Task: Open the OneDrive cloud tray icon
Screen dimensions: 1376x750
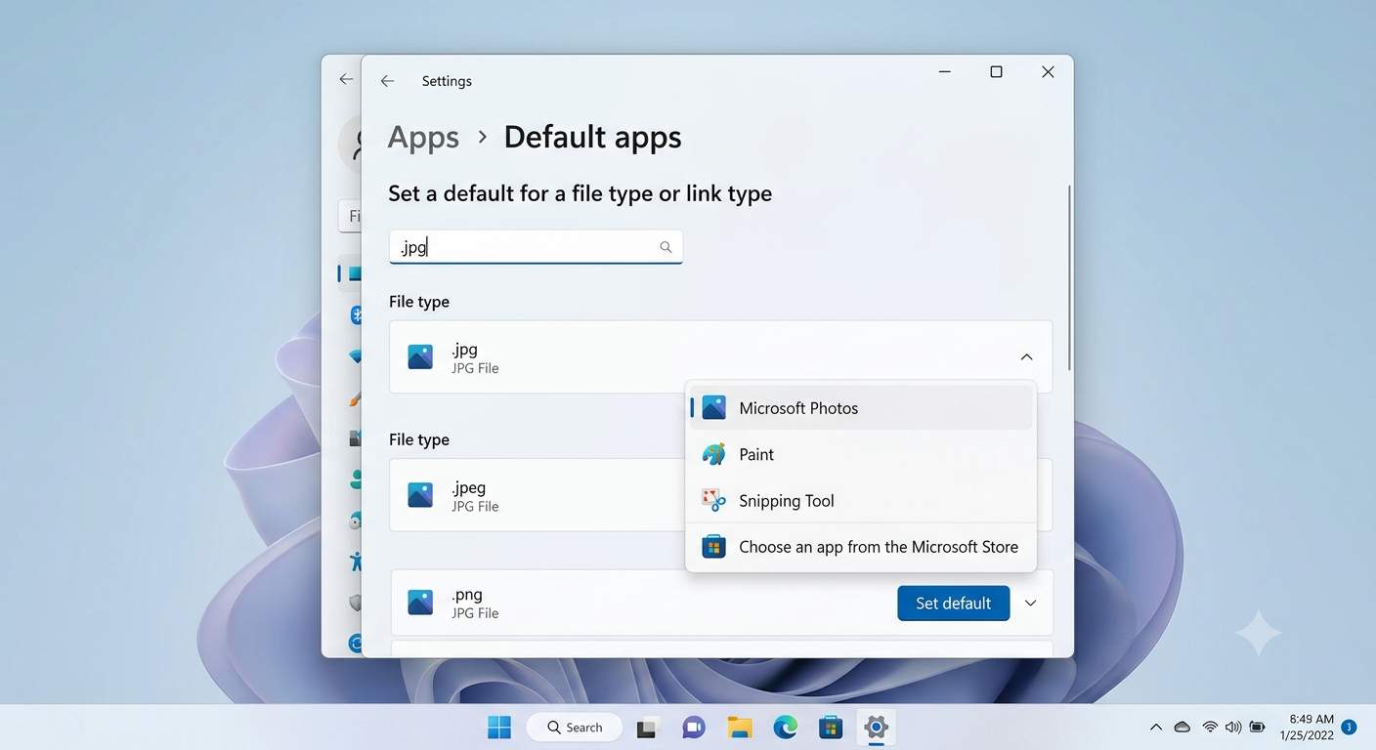Action: point(1182,728)
